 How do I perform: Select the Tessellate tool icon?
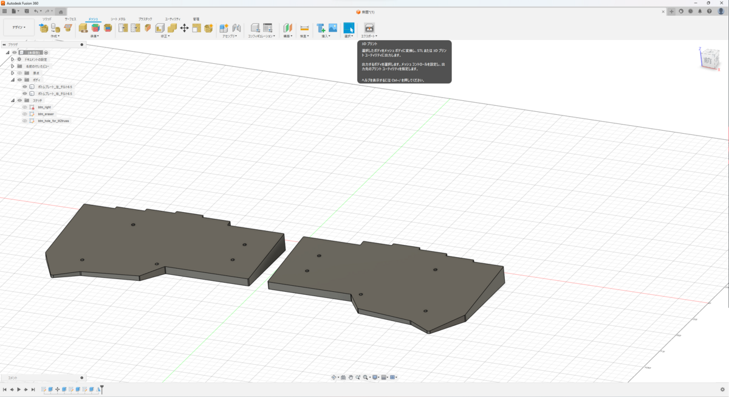pos(55,28)
